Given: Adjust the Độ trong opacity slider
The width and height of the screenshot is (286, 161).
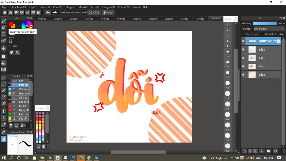Looking at the screenshot, I should [265, 23].
